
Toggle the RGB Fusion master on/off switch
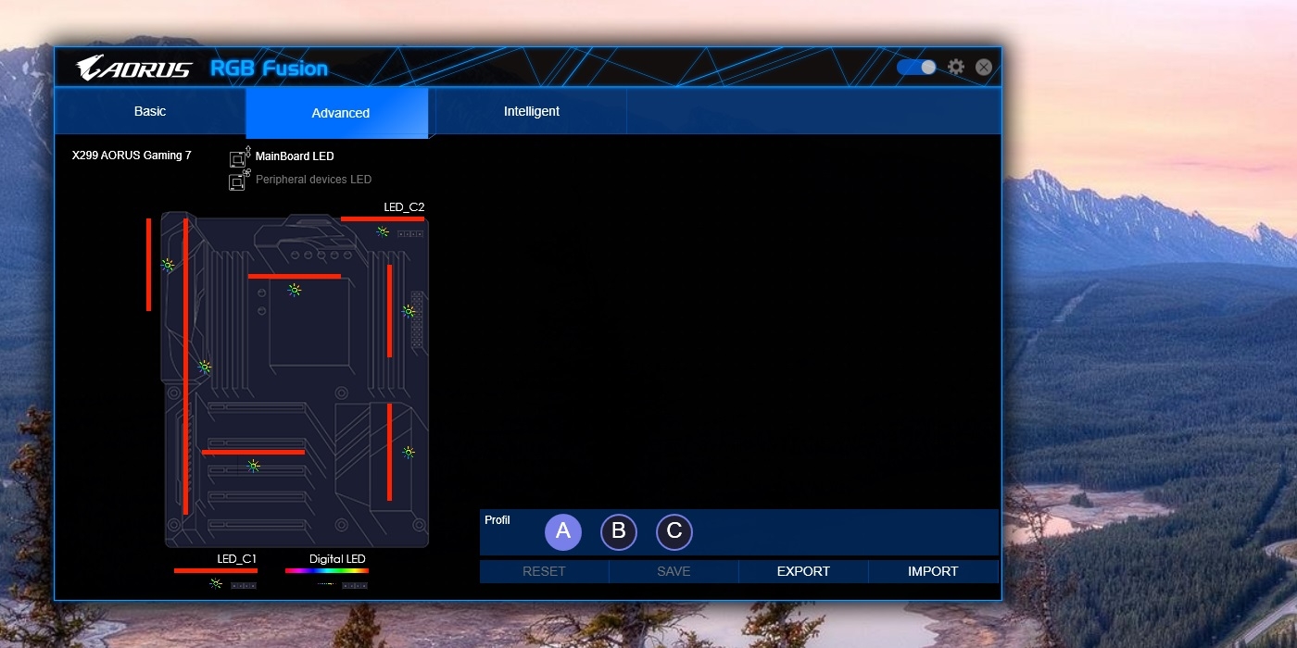coord(916,68)
